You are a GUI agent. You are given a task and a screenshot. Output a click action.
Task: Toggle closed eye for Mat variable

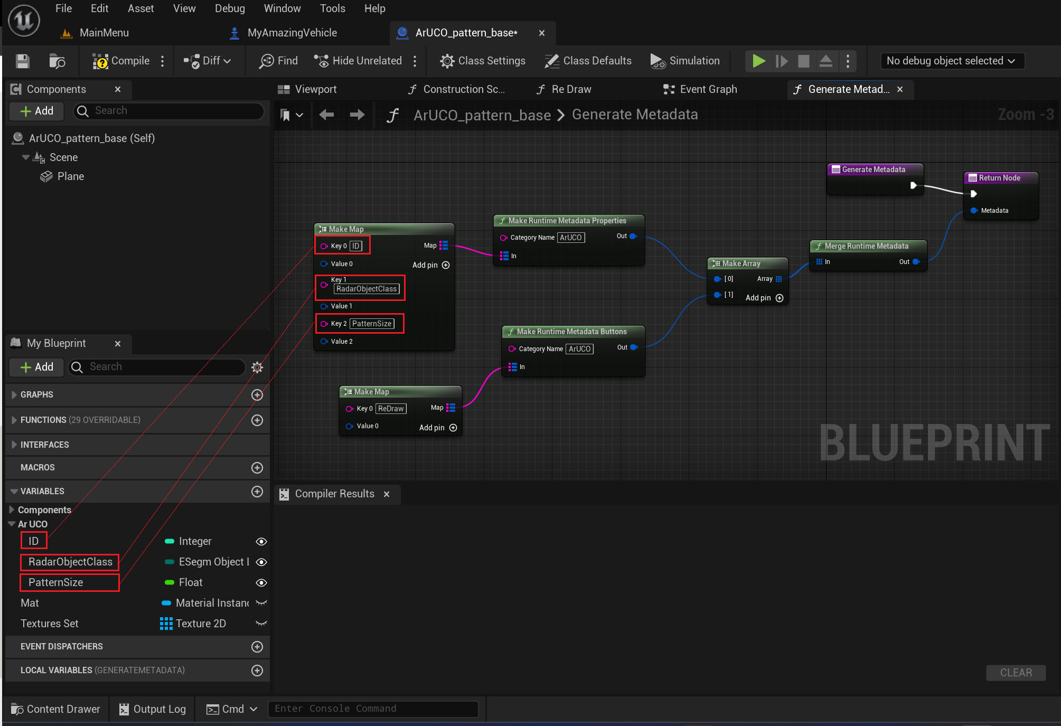[261, 603]
